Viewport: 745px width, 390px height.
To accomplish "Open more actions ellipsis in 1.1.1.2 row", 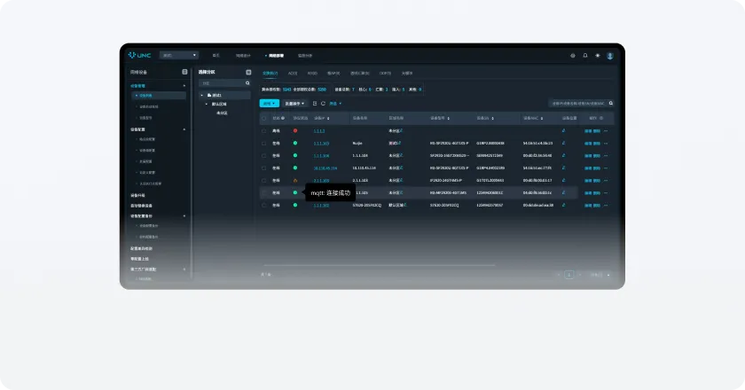I will coord(606,130).
